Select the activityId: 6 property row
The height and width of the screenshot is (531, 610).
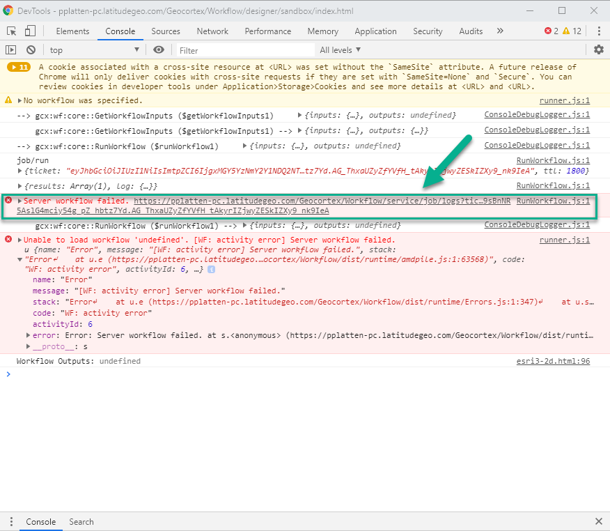pos(63,324)
